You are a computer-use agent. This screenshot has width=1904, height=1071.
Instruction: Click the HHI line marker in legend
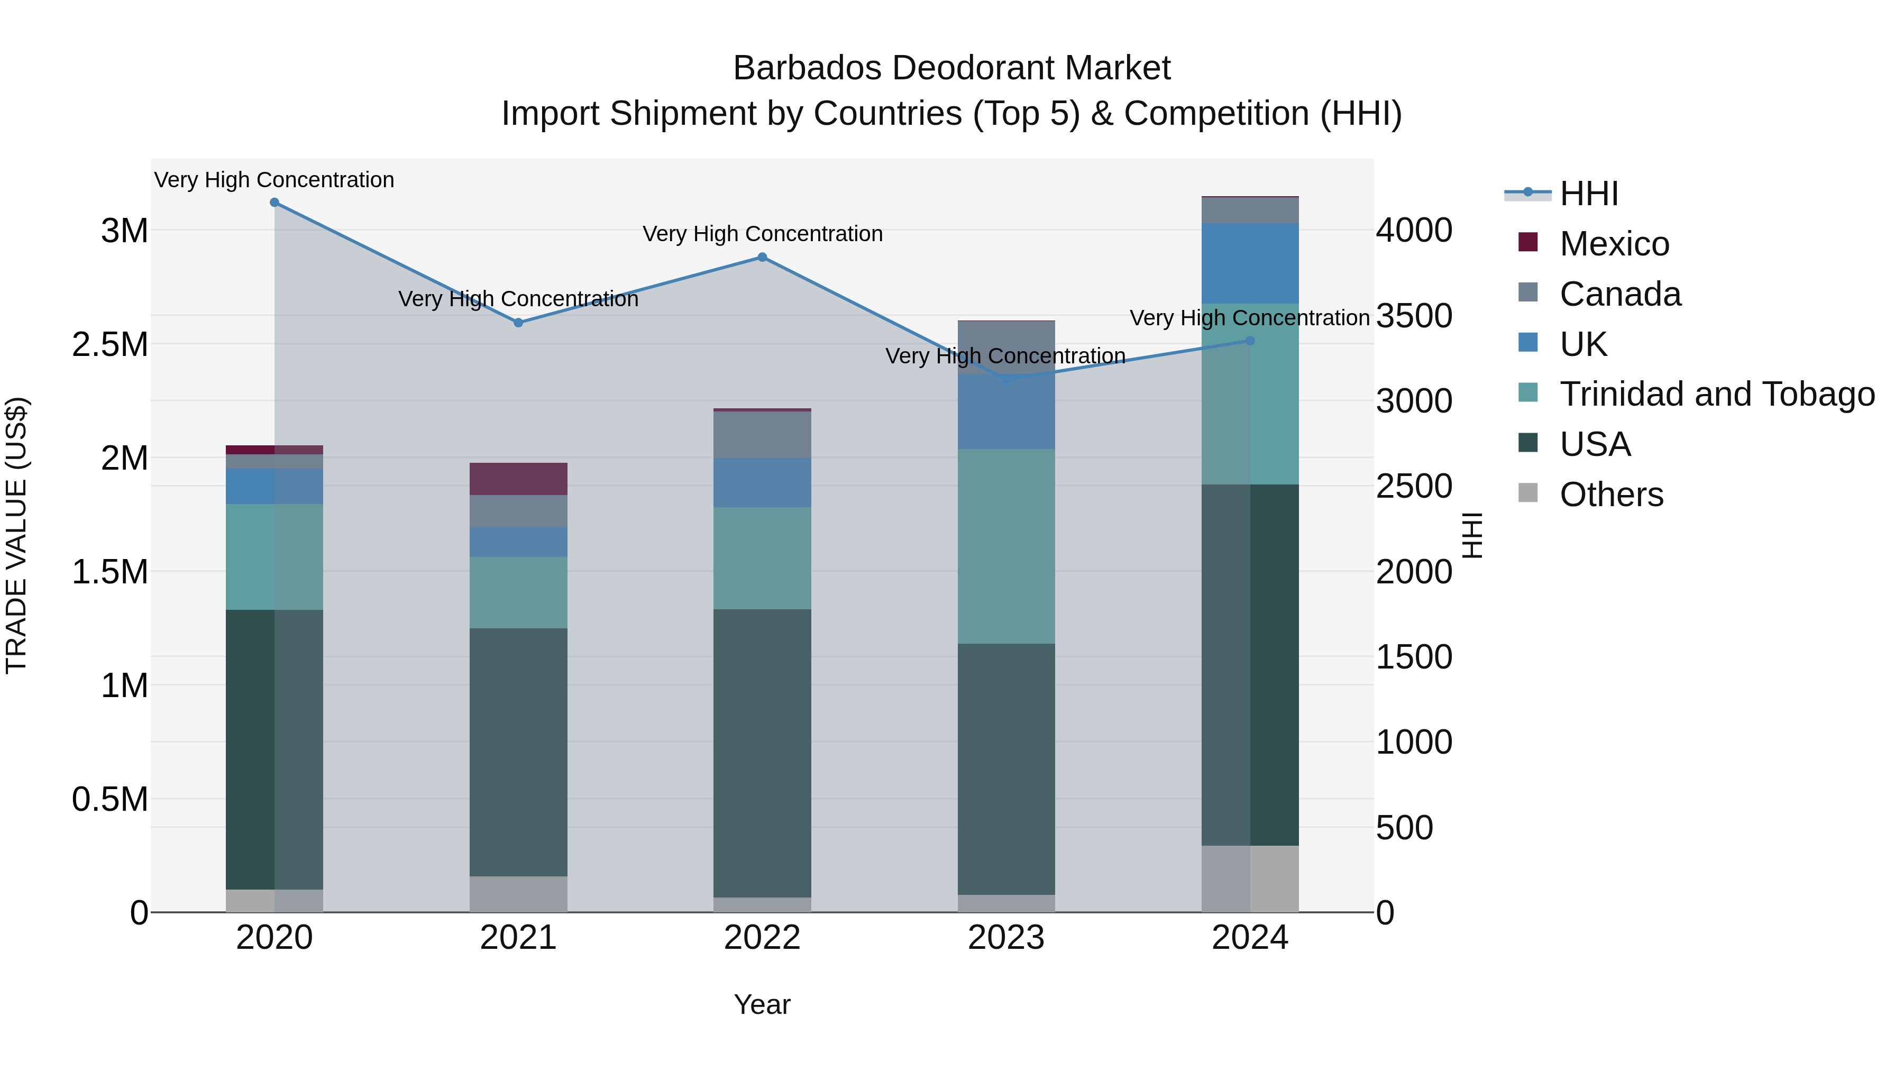click(x=1528, y=192)
